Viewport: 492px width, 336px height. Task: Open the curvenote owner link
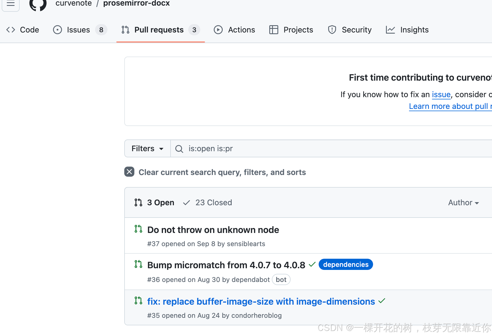tap(73, 3)
